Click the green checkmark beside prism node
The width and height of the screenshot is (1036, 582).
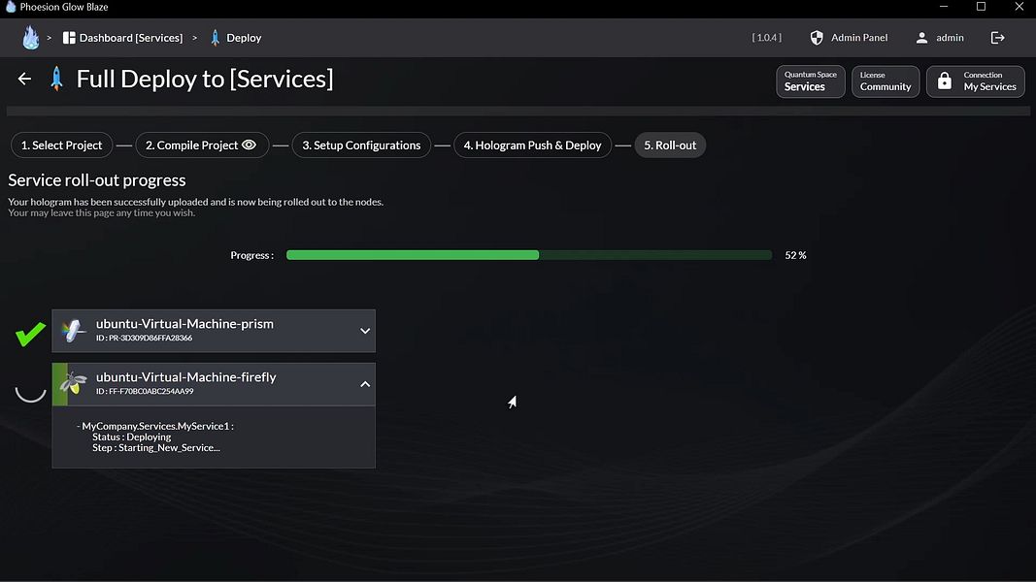30,334
